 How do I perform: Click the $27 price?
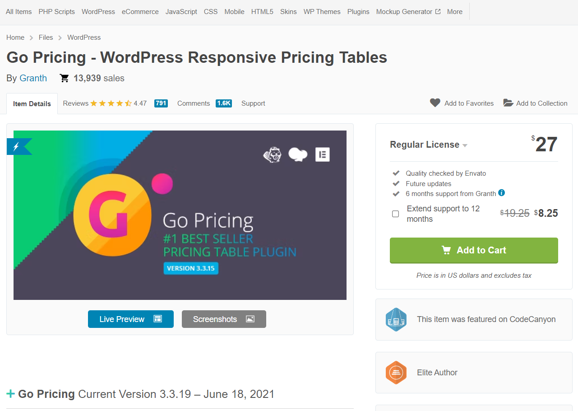(545, 145)
